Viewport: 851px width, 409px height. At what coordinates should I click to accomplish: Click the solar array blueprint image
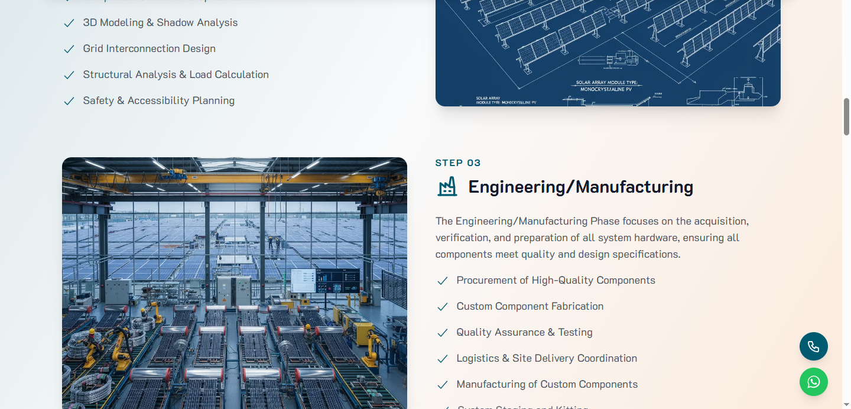tap(608, 53)
